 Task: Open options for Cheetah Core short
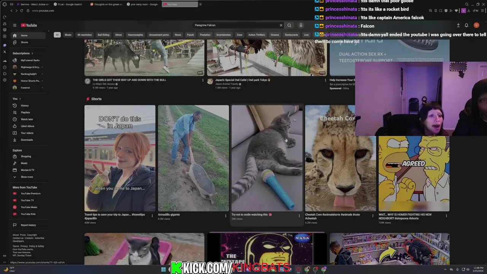[x=372, y=216]
